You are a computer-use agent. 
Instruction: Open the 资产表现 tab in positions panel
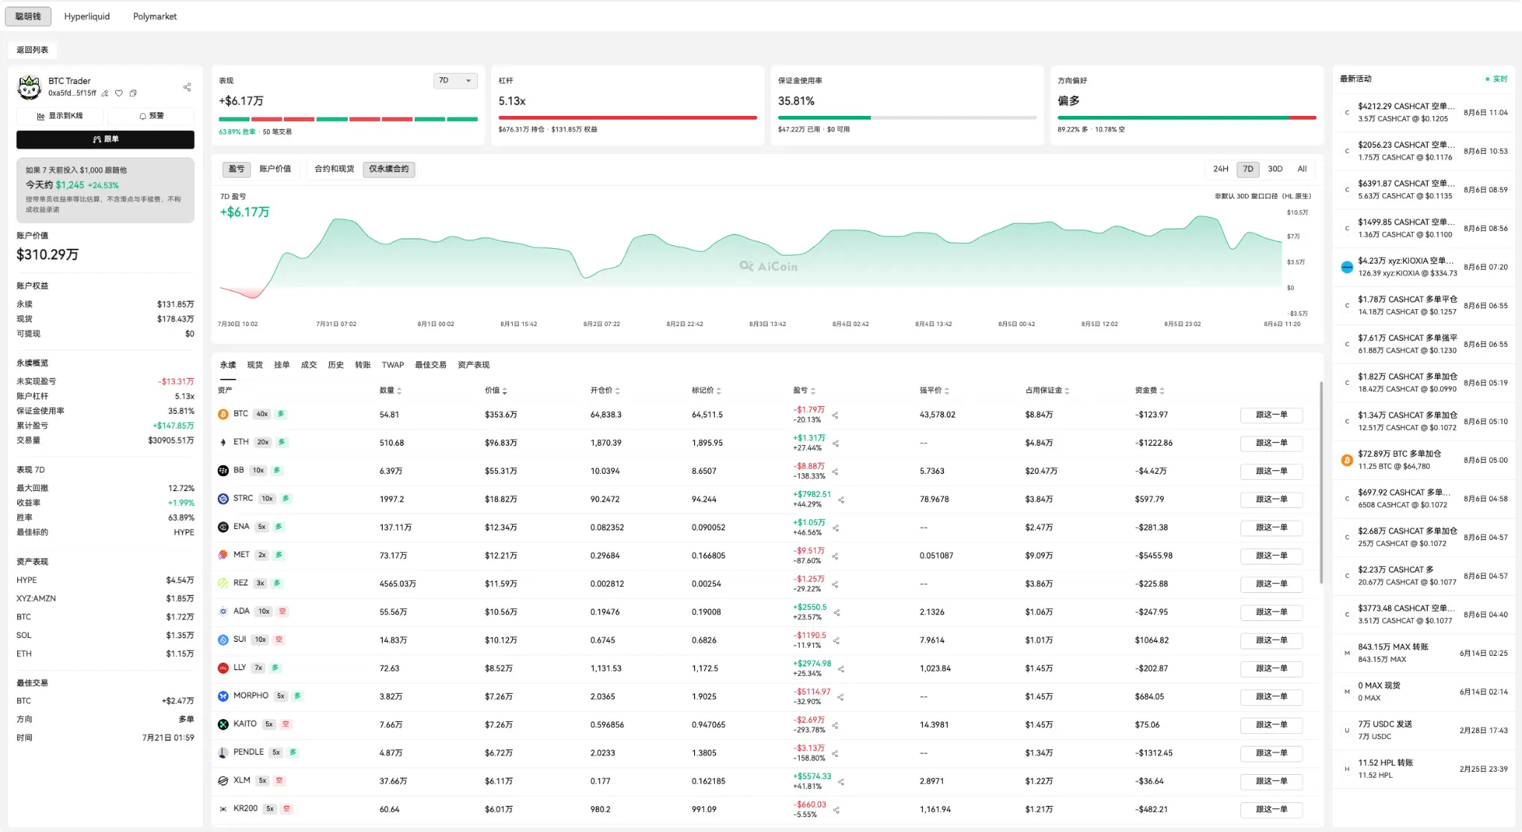click(473, 365)
